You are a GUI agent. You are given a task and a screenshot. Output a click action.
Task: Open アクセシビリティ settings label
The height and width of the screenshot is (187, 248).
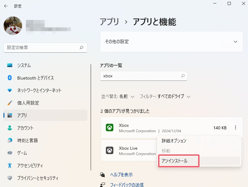[x=30, y=165]
